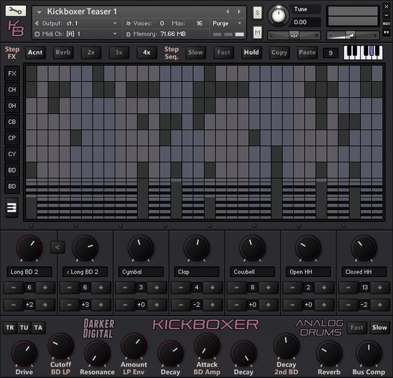Select the TA drum machine tab
This screenshot has height=378, width=393.
[x=38, y=328]
